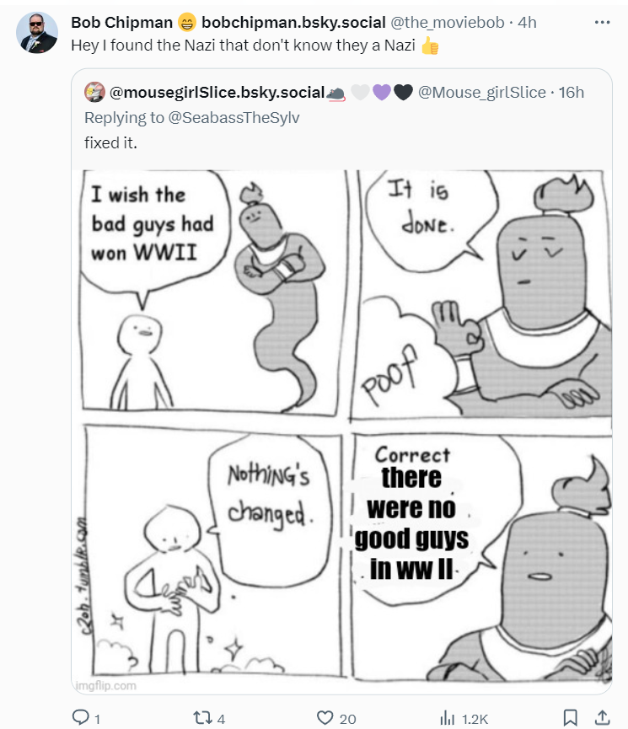Open the reply comment icon
628x729 pixels.
(80, 717)
